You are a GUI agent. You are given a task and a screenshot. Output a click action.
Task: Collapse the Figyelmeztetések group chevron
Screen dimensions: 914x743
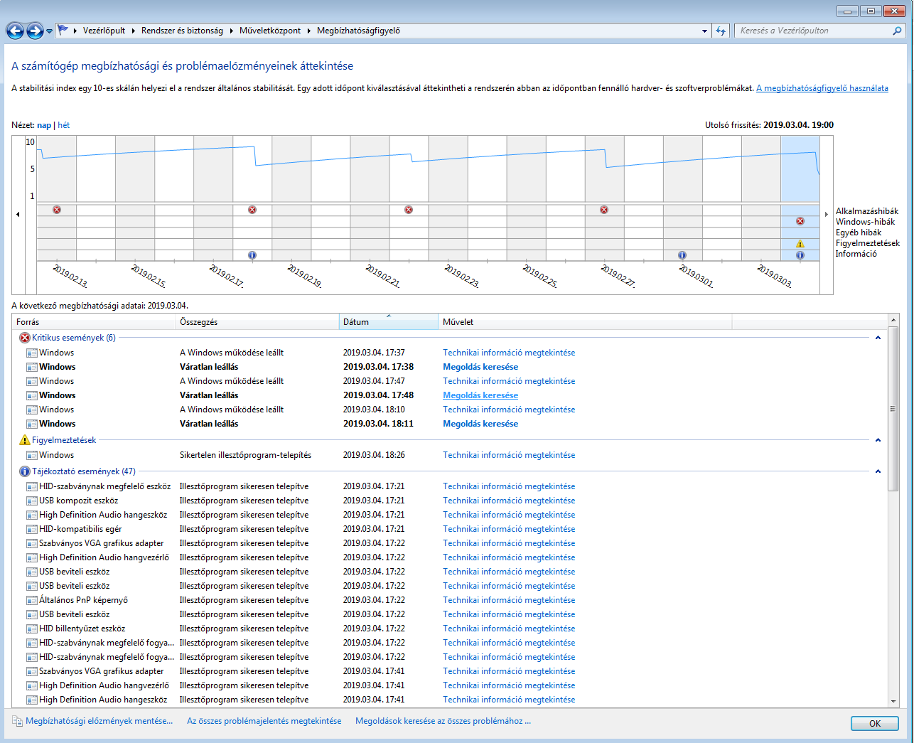[878, 440]
